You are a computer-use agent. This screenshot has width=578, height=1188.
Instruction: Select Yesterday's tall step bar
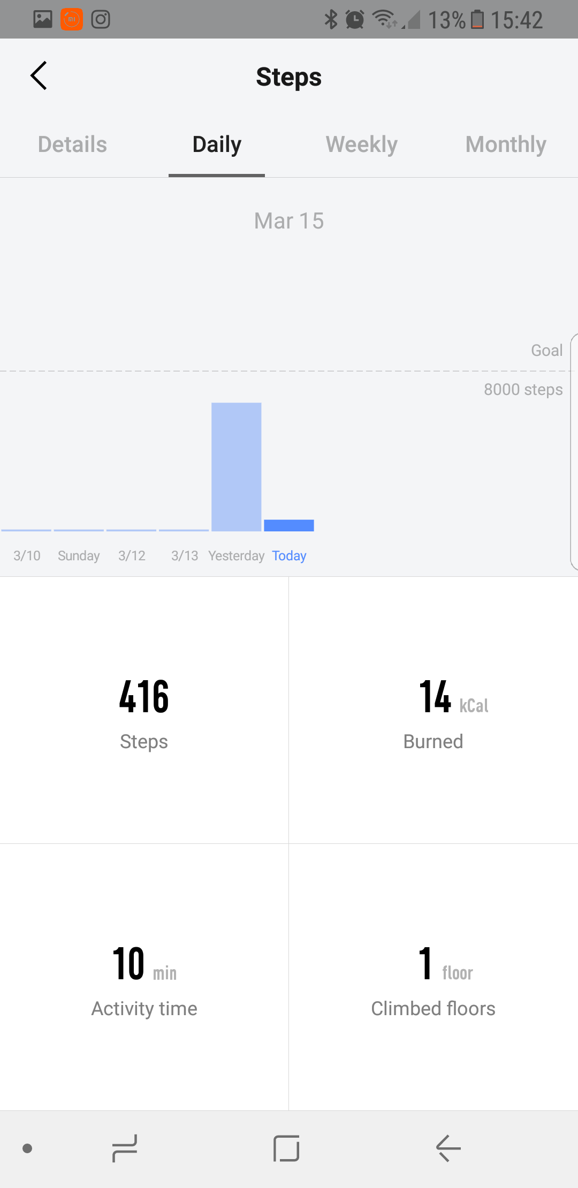pyautogui.click(x=237, y=467)
